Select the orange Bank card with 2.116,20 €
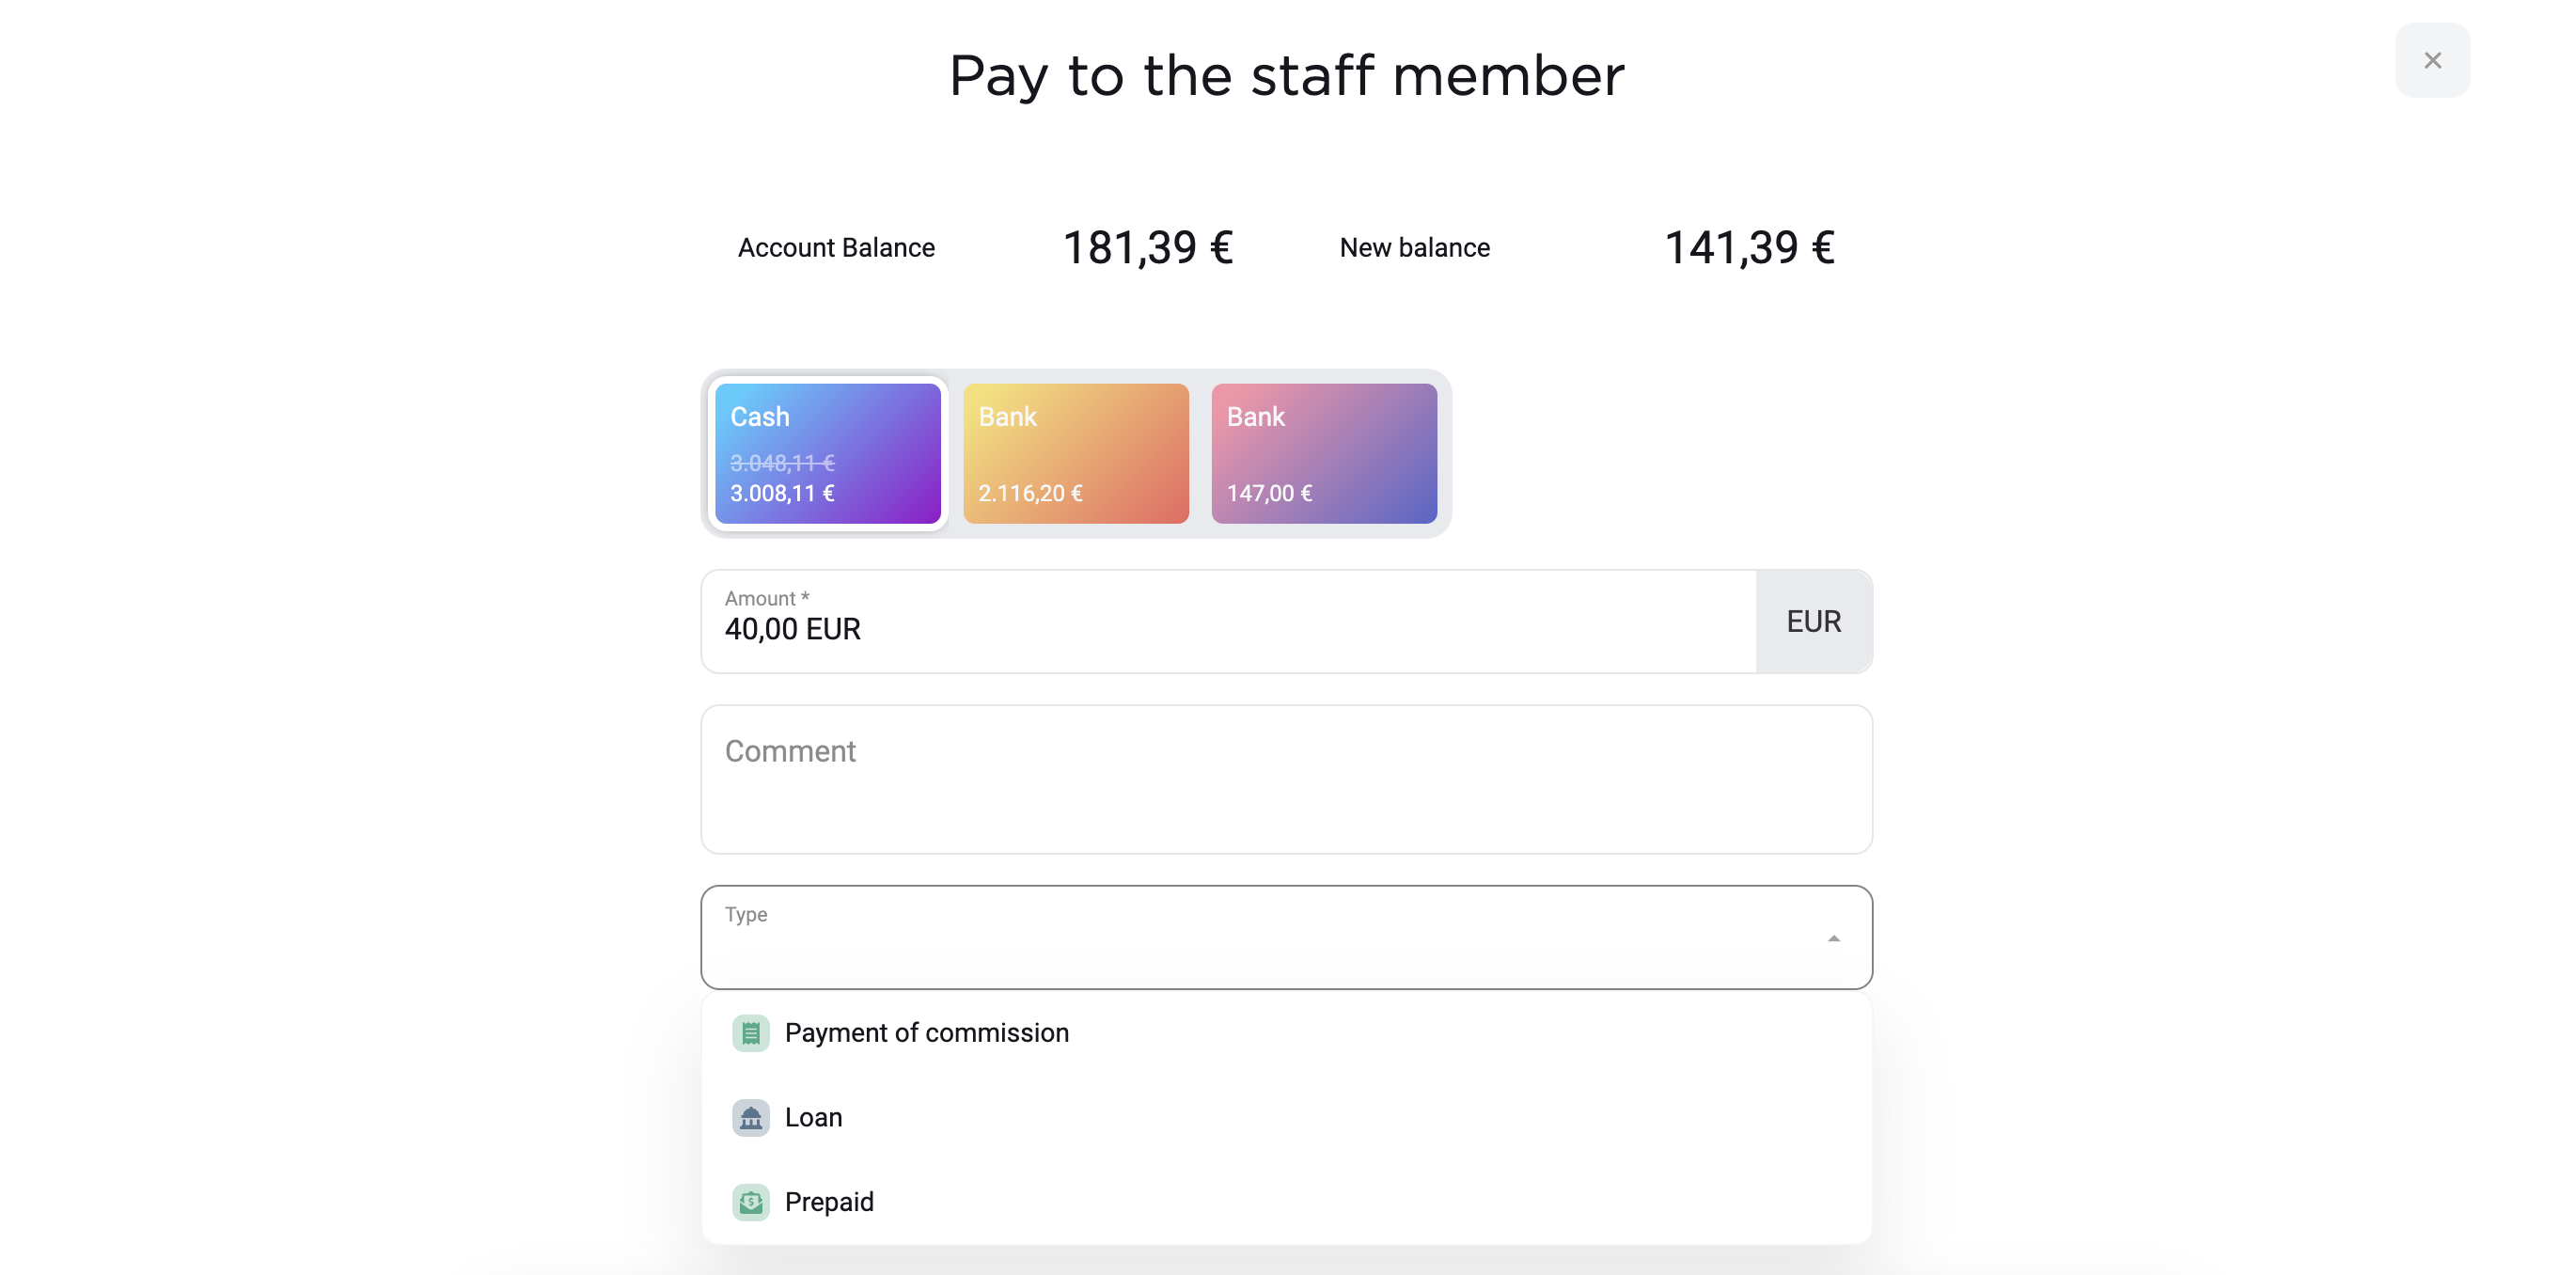Image resolution: width=2576 pixels, height=1275 pixels. (x=1075, y=453)
